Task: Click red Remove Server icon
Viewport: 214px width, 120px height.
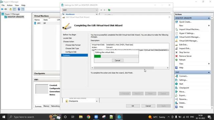Action: pyautogui.click(x=177, y=56)
